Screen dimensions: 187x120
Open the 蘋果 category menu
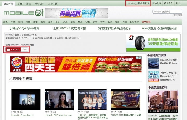click(x=50, y=22)
